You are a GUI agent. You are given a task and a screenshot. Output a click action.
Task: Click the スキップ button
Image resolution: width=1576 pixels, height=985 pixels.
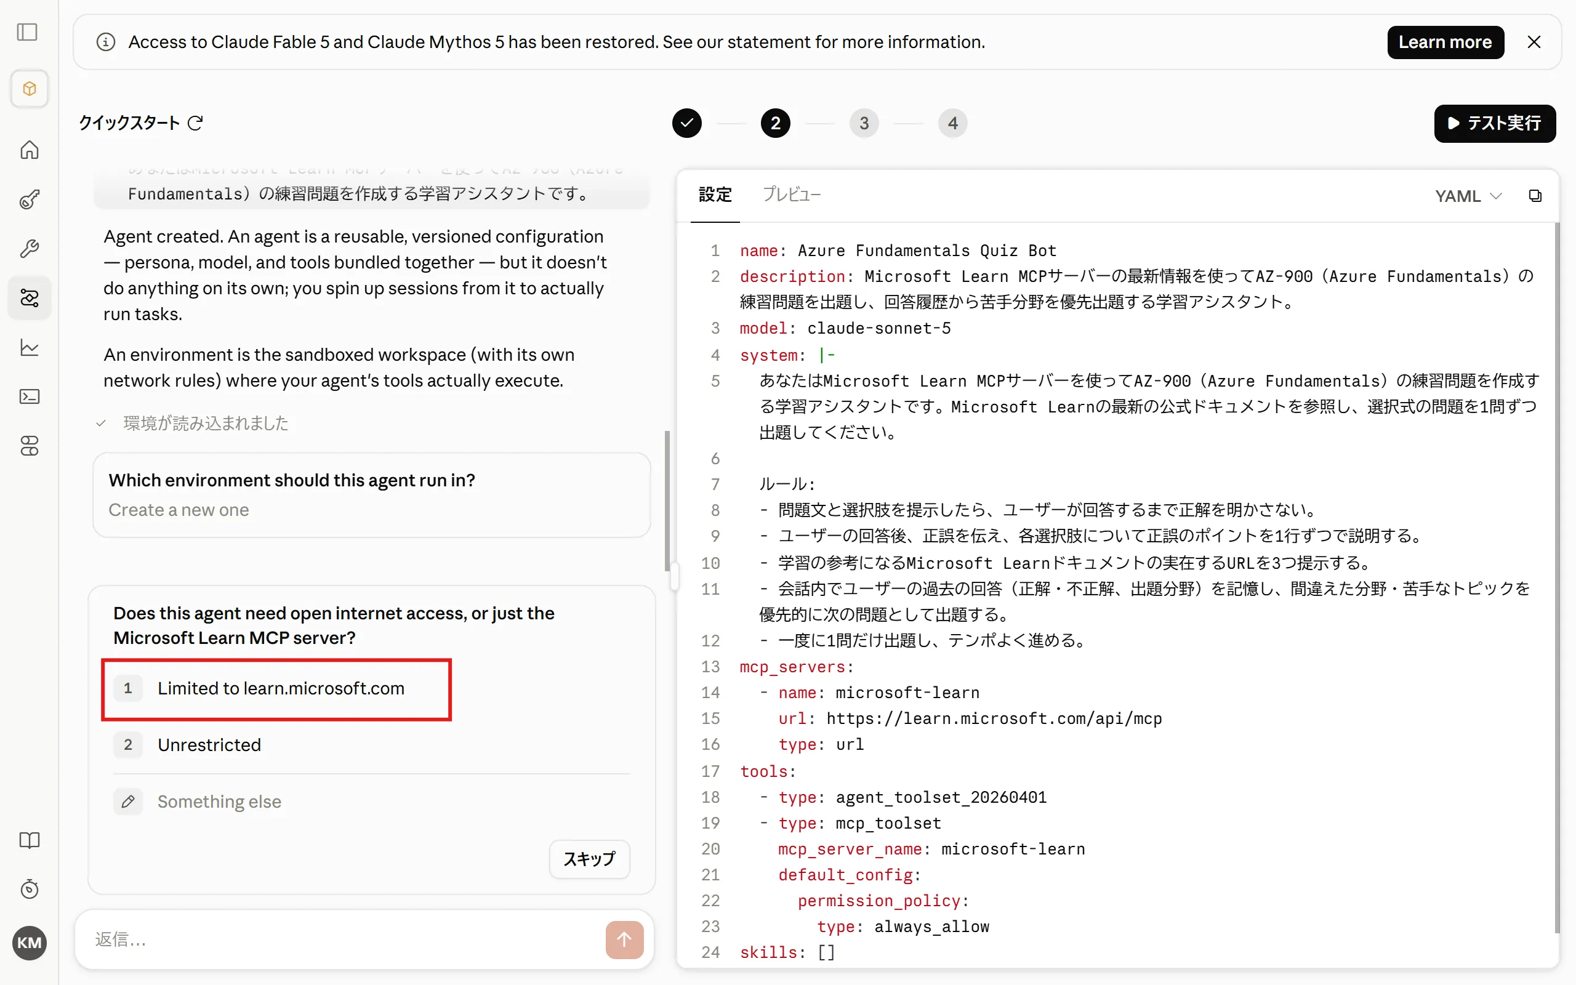tap(589, 859)
